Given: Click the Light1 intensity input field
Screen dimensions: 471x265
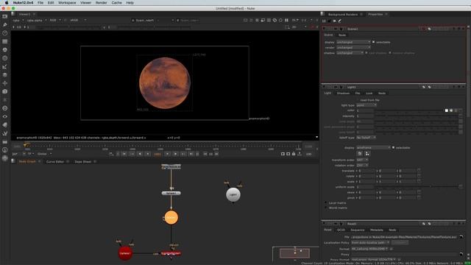Looking at the screenshot, I should point(365,116).
